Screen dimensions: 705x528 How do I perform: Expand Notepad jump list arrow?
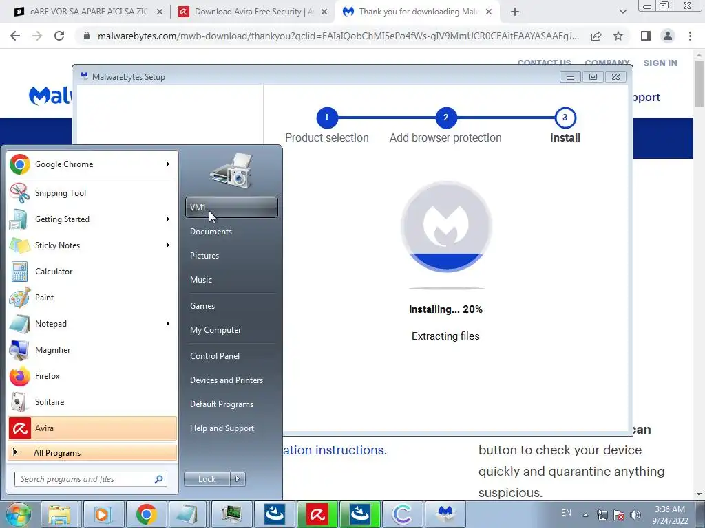[168, 324]
